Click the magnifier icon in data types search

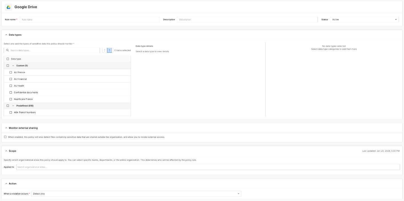pyautogui.click(x=8, y=50)
